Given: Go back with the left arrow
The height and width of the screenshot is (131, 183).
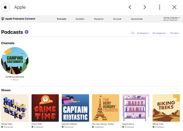Looking at the screenshot, I should click(x=130, y=7).
